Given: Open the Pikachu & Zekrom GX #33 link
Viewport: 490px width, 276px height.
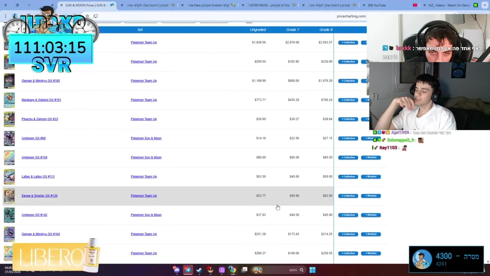Looking at the screenshot, I should click(x=40, y=119).
